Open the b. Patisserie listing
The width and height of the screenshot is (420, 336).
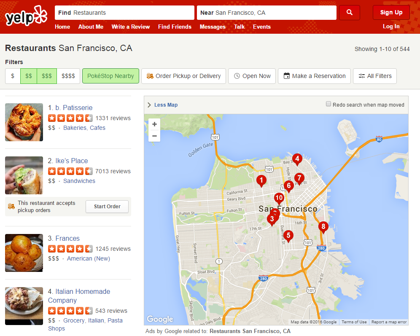74,108
